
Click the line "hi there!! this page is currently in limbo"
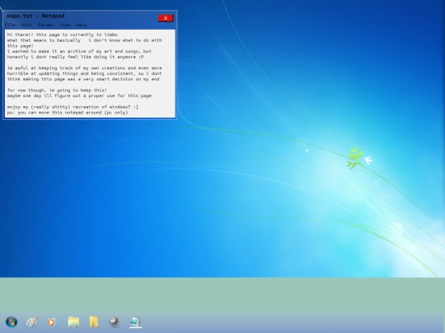coord(63,35)
